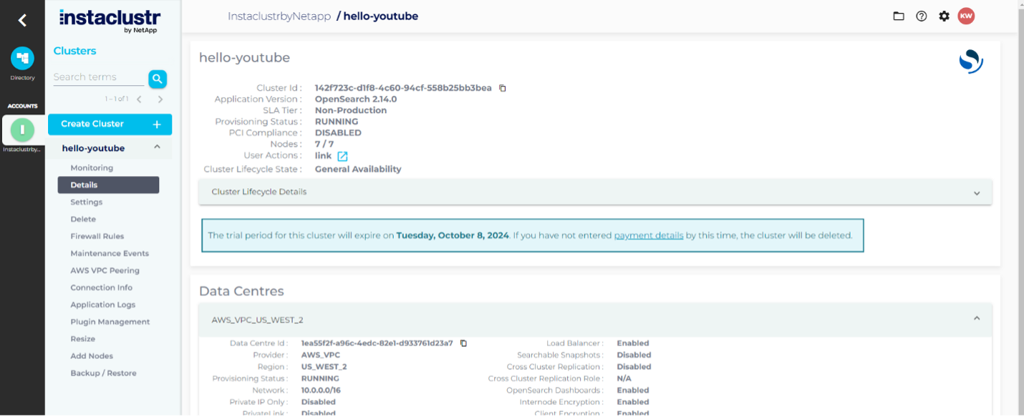Open Connection Info
The image size is (1024, 417).
pyautogui.click(x=102, y=288)
